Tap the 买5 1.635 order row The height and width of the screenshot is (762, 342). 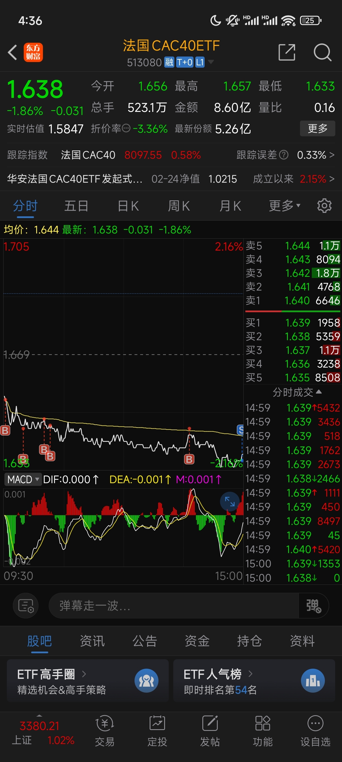pos(293,378)
